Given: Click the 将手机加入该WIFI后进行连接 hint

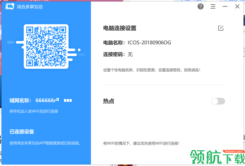Looking at the screenshot, I should tap(34, 111).
